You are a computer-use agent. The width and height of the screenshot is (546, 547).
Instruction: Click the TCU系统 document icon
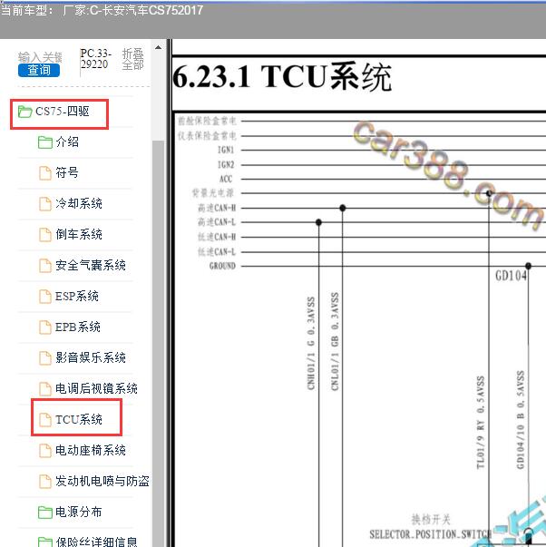point(45,420)
